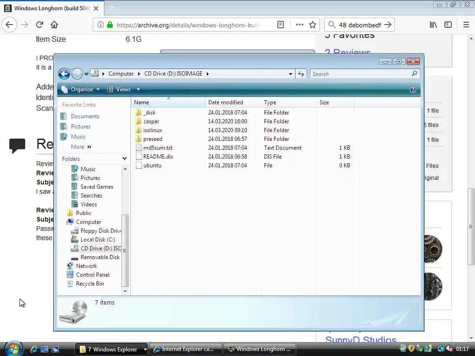Bookmark this page with star icon

tap(313, 25)
